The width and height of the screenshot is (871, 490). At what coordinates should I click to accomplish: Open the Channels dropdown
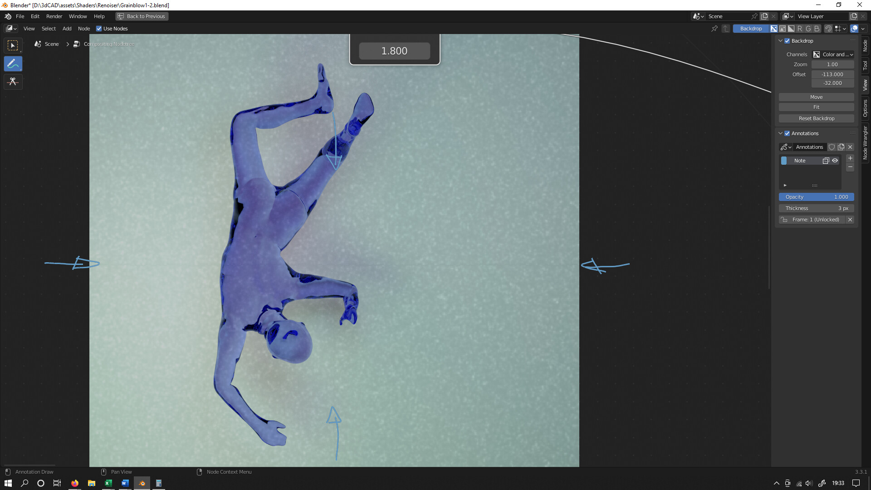pyautogui.click(x=833, y=54)
